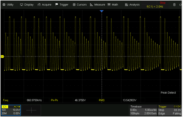Click the 13.542903V RMS value
Screen dimensions: 183x117
coord(130,100)
